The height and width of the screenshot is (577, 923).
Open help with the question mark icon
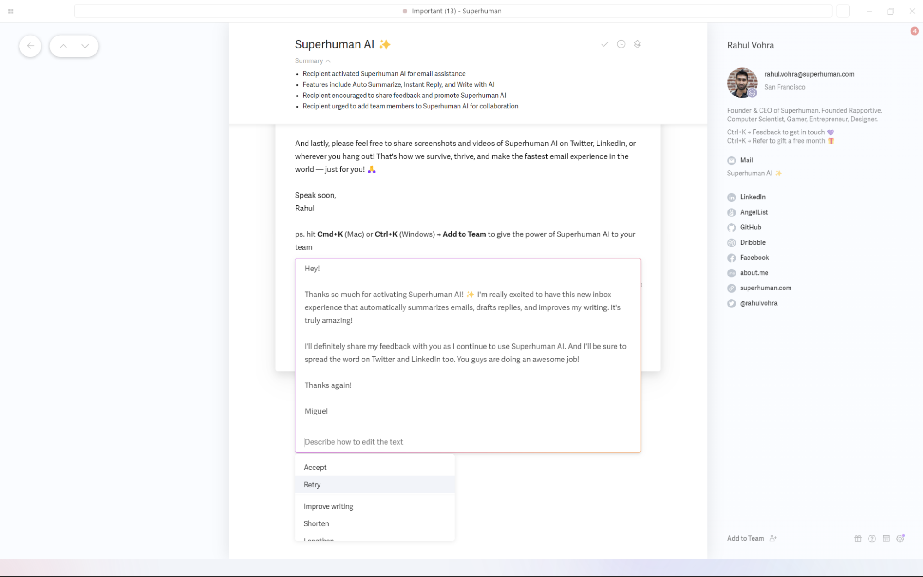[872, 538]
